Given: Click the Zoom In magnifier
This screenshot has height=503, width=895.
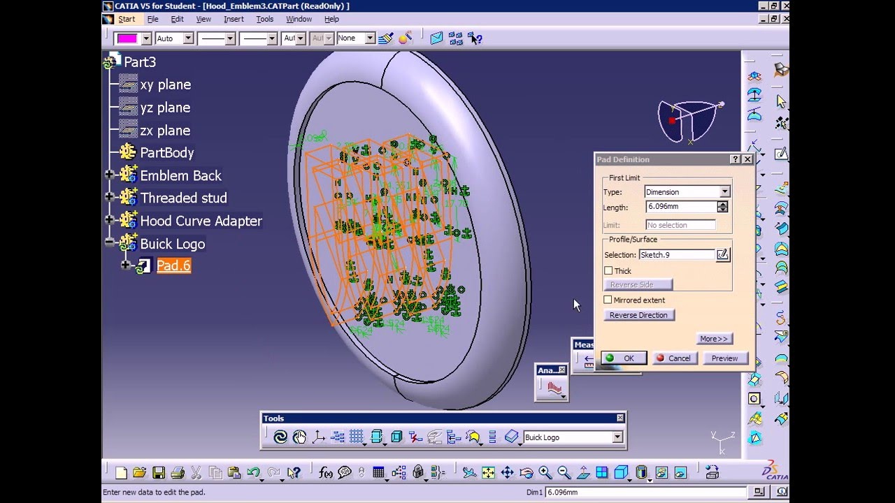Looking at the screenshot, I should point(545,473).
